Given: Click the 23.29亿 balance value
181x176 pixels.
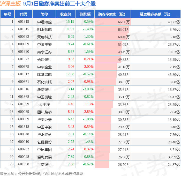Looking at the screenshot, I should tap(174, 105).
